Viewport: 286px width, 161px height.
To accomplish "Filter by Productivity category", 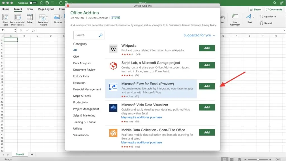I will coord(80,102).
